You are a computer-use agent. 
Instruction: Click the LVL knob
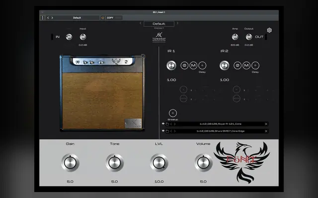point(159,163)
